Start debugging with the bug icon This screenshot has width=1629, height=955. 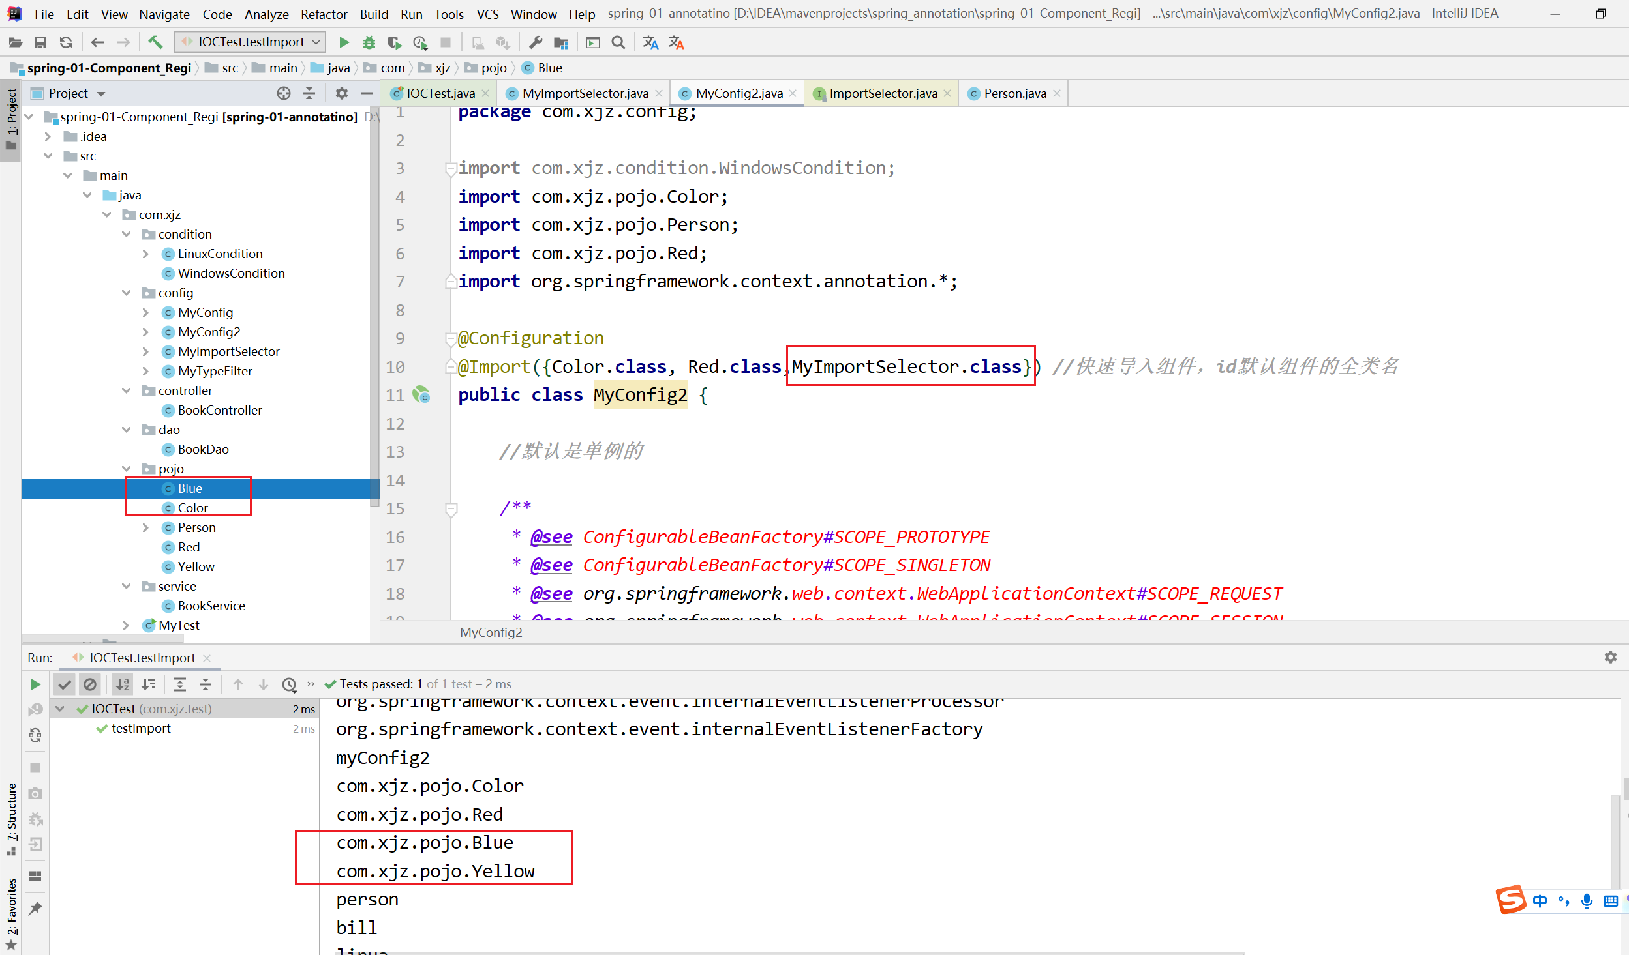click(x=369, y=43)
